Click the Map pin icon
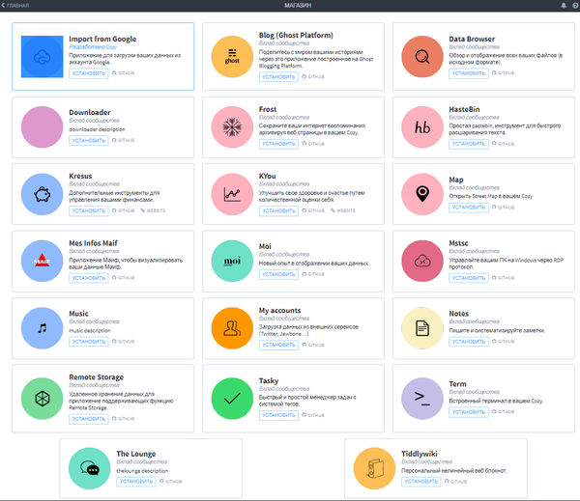This screenshot has height=501, width=580. [x=422, y=194]
